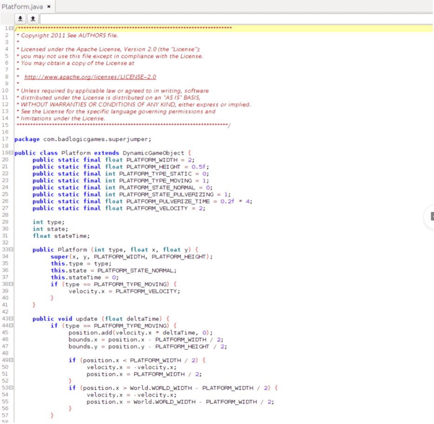The image size is (434, 424).
Task: Click line number 43 in the gutter
Action: [x=5, y=318]
